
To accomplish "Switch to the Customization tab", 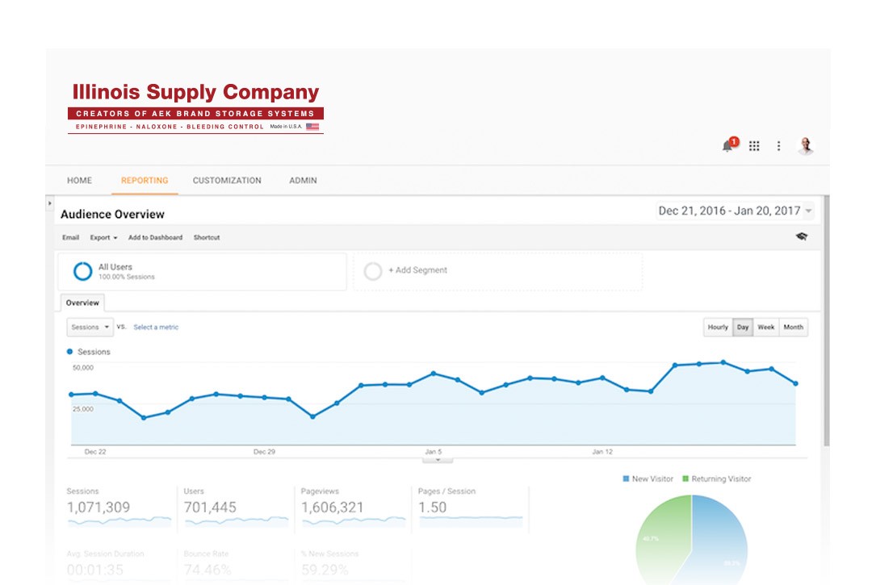I will [227, 180].
